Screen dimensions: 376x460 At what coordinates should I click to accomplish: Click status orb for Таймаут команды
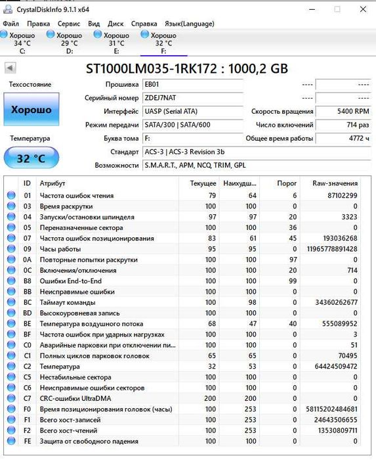tap(11, 302)
